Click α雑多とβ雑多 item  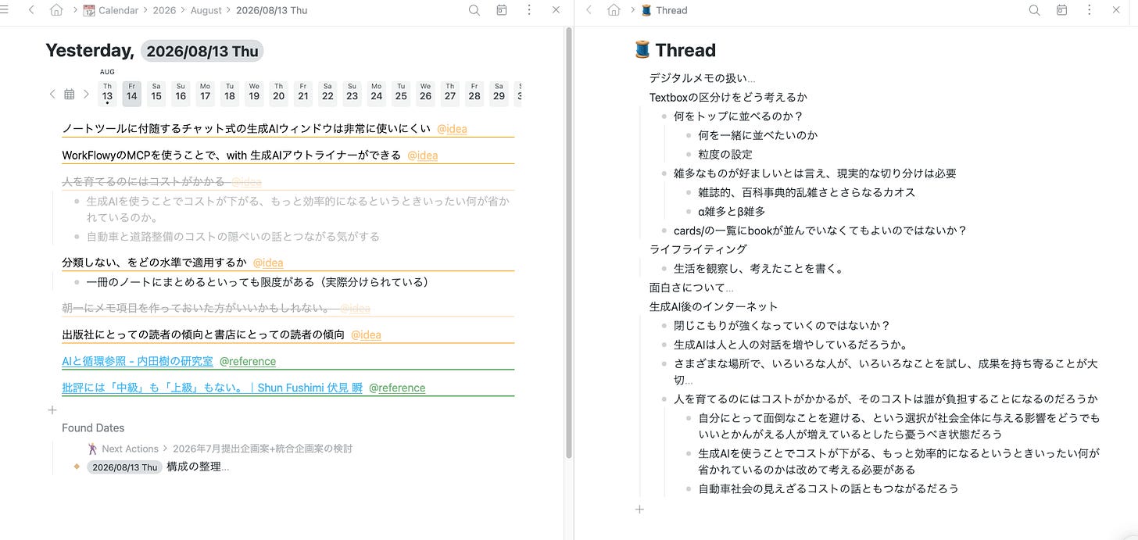[x=732, y=211]
